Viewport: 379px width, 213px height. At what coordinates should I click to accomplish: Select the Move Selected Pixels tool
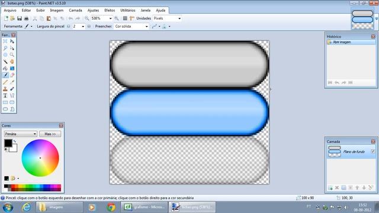tap(12, 41)
